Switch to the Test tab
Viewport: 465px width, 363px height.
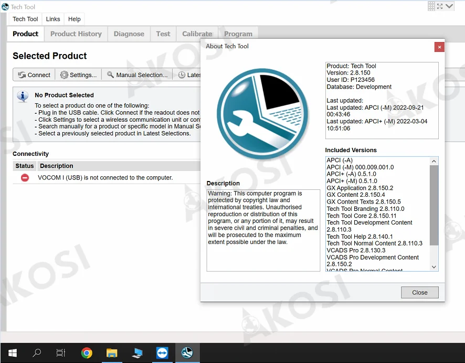tap(163, 34)
